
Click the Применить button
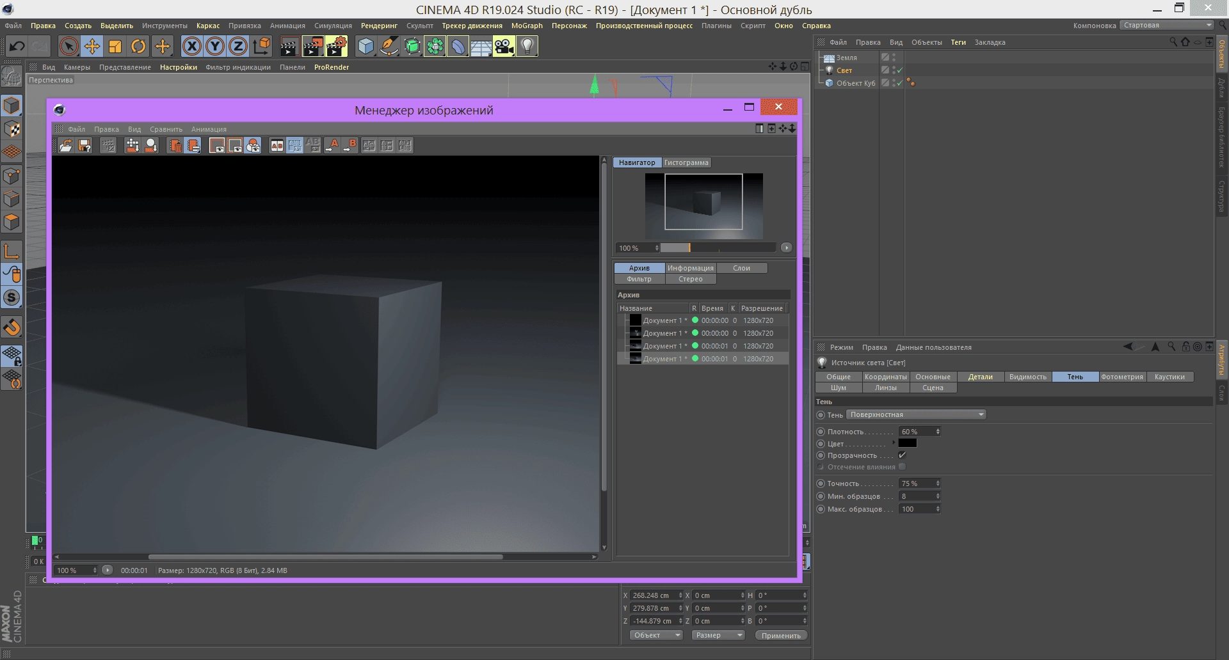(x=781, y=635)
